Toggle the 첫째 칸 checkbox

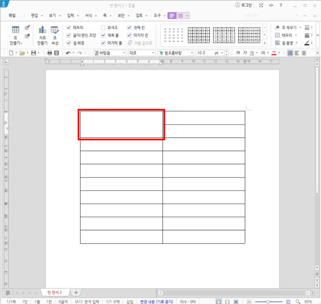tap(129, 28)
